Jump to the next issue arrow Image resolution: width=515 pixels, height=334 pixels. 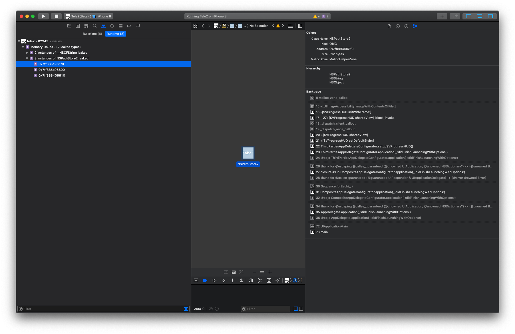click(x=283, y=26)
